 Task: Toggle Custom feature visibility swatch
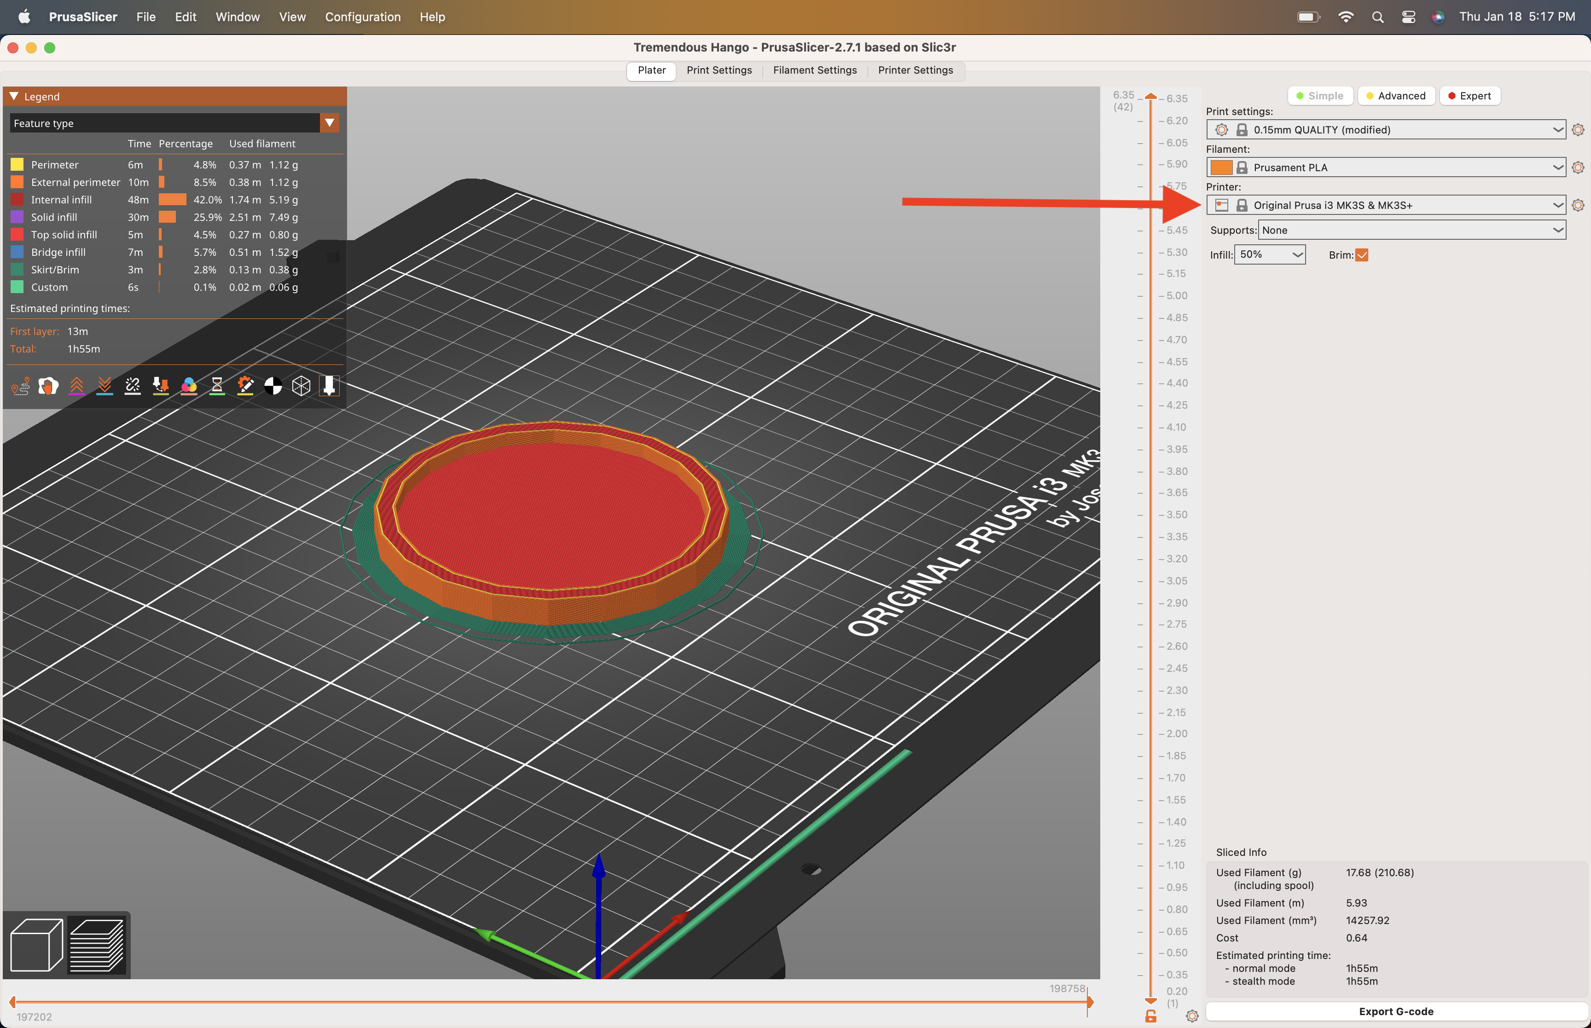tap(17, 286)
